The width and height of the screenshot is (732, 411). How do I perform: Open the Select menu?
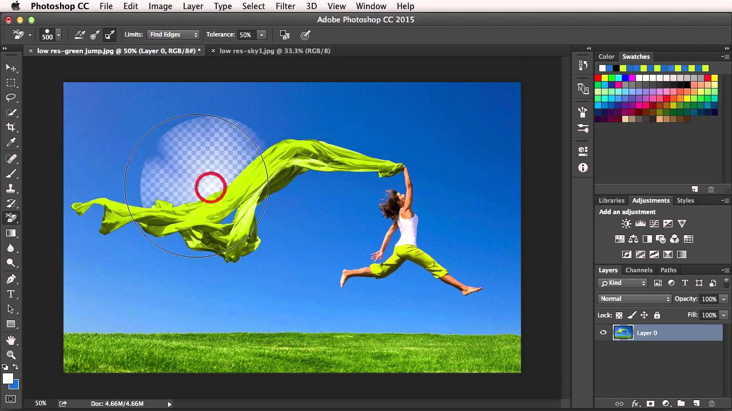[x=253, y=6]
